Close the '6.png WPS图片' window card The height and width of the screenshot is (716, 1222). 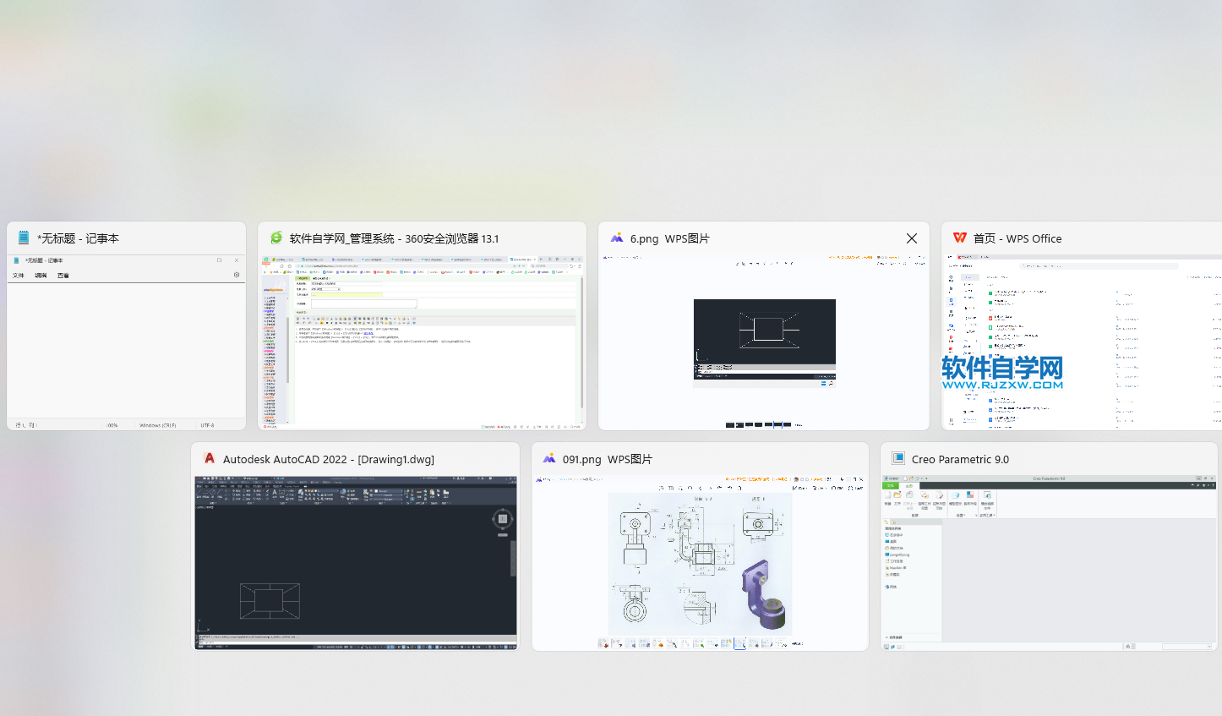tap(912, 238)
